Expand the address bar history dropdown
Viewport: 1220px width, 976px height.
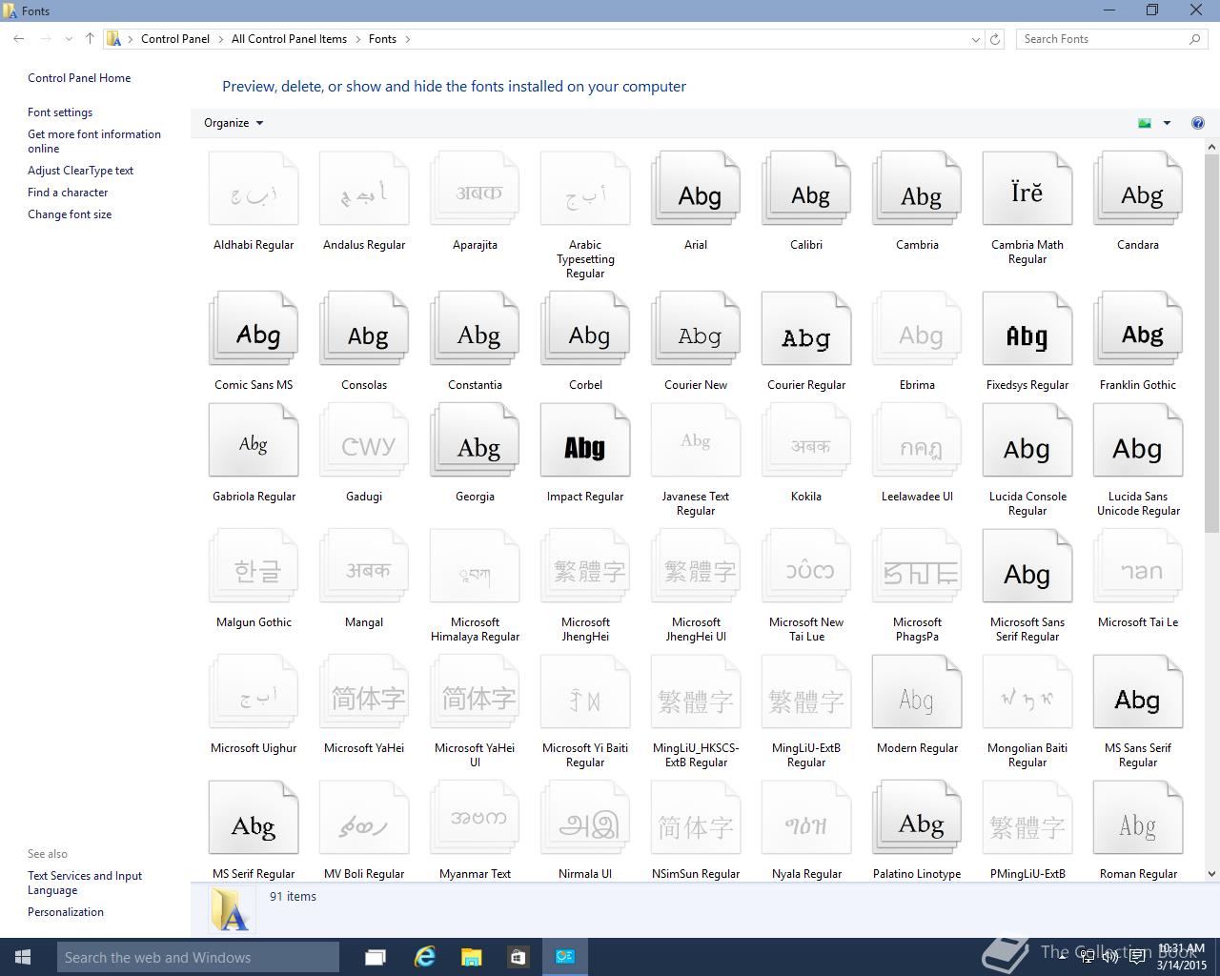point(975,39)
